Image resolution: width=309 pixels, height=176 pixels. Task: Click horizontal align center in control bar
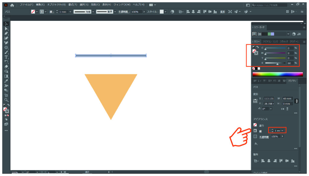pos(193,12)
